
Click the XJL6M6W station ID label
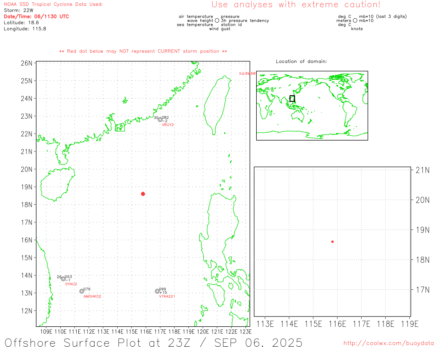coord(247,74)
